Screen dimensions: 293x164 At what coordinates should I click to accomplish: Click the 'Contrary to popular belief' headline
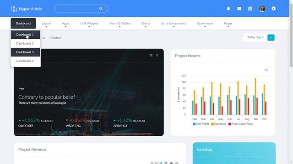47,97
